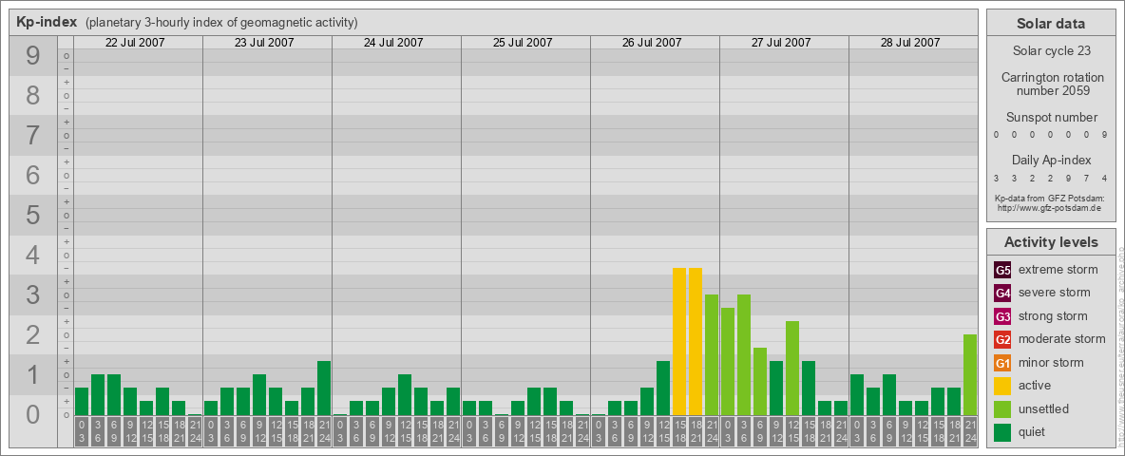Click yellow bar for 26 Jul 15-18
Viewport: 1125px width, 456px height.
pos(678,341)
